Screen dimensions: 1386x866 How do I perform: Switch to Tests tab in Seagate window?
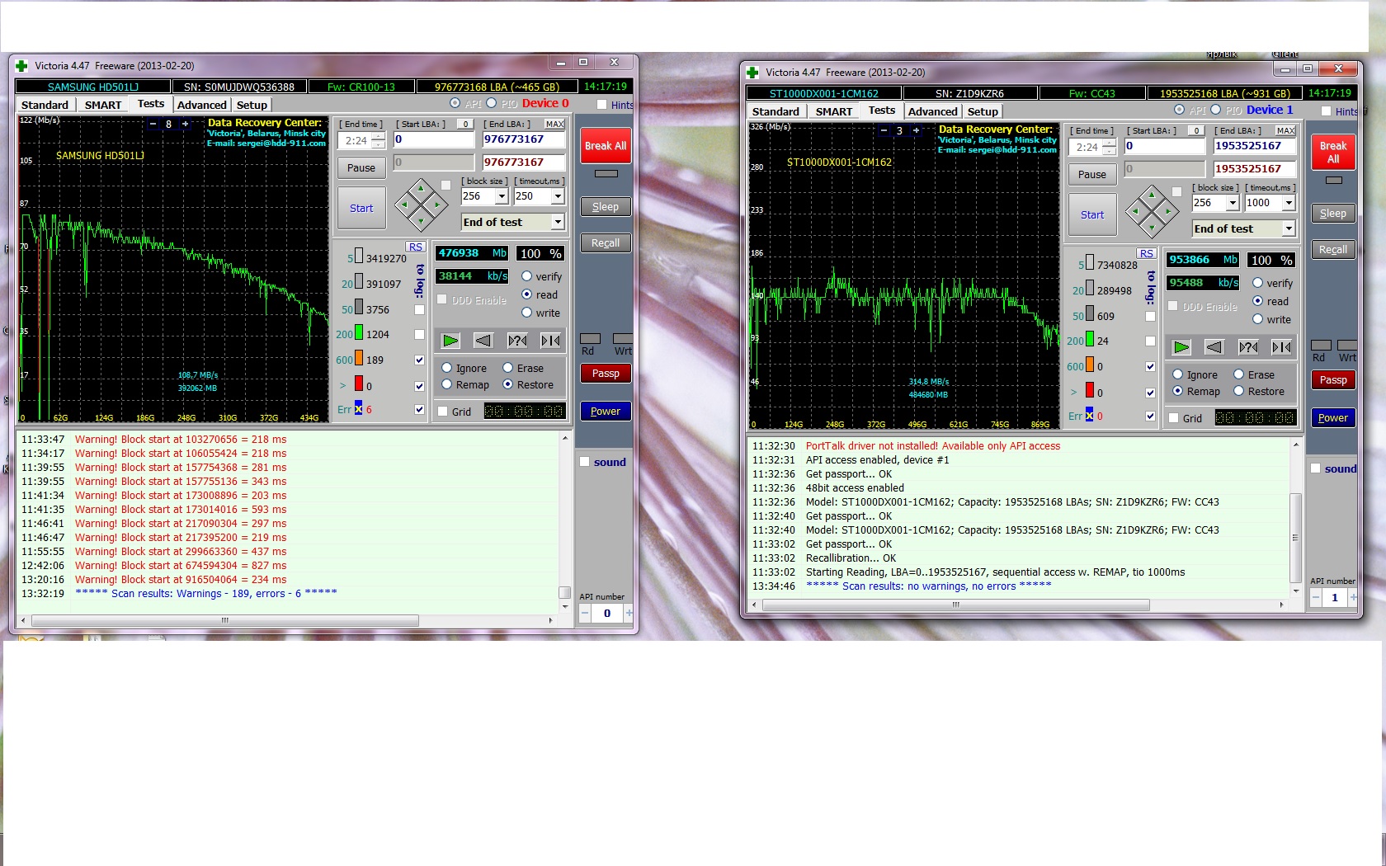click(882, 111)
